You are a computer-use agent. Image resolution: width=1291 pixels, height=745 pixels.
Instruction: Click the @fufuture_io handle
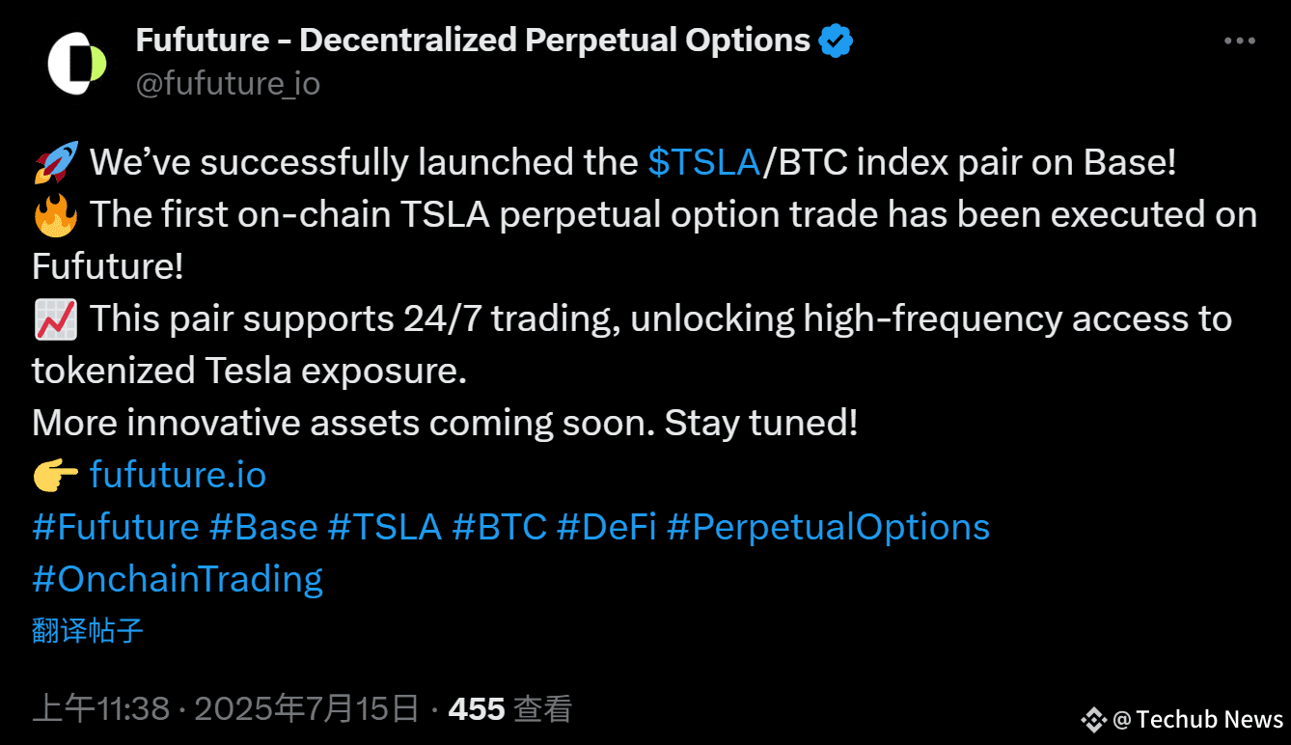tap(229, 84)
